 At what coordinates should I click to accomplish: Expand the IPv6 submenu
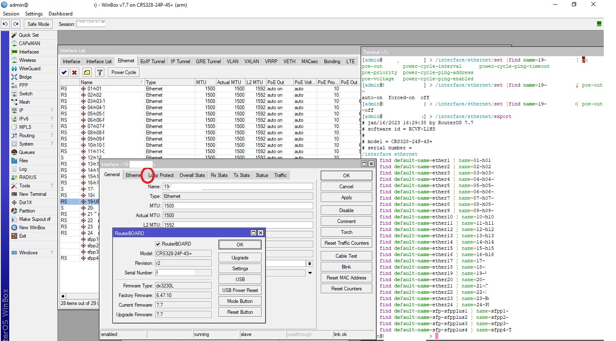coord(52,119)
